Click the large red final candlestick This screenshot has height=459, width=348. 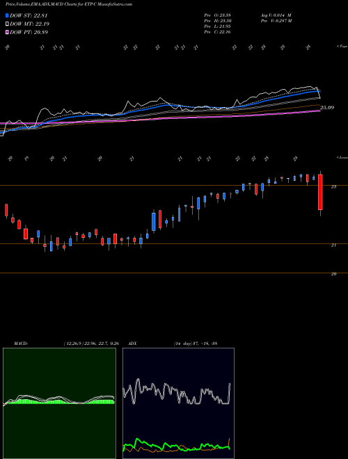(x=320, y=192)
